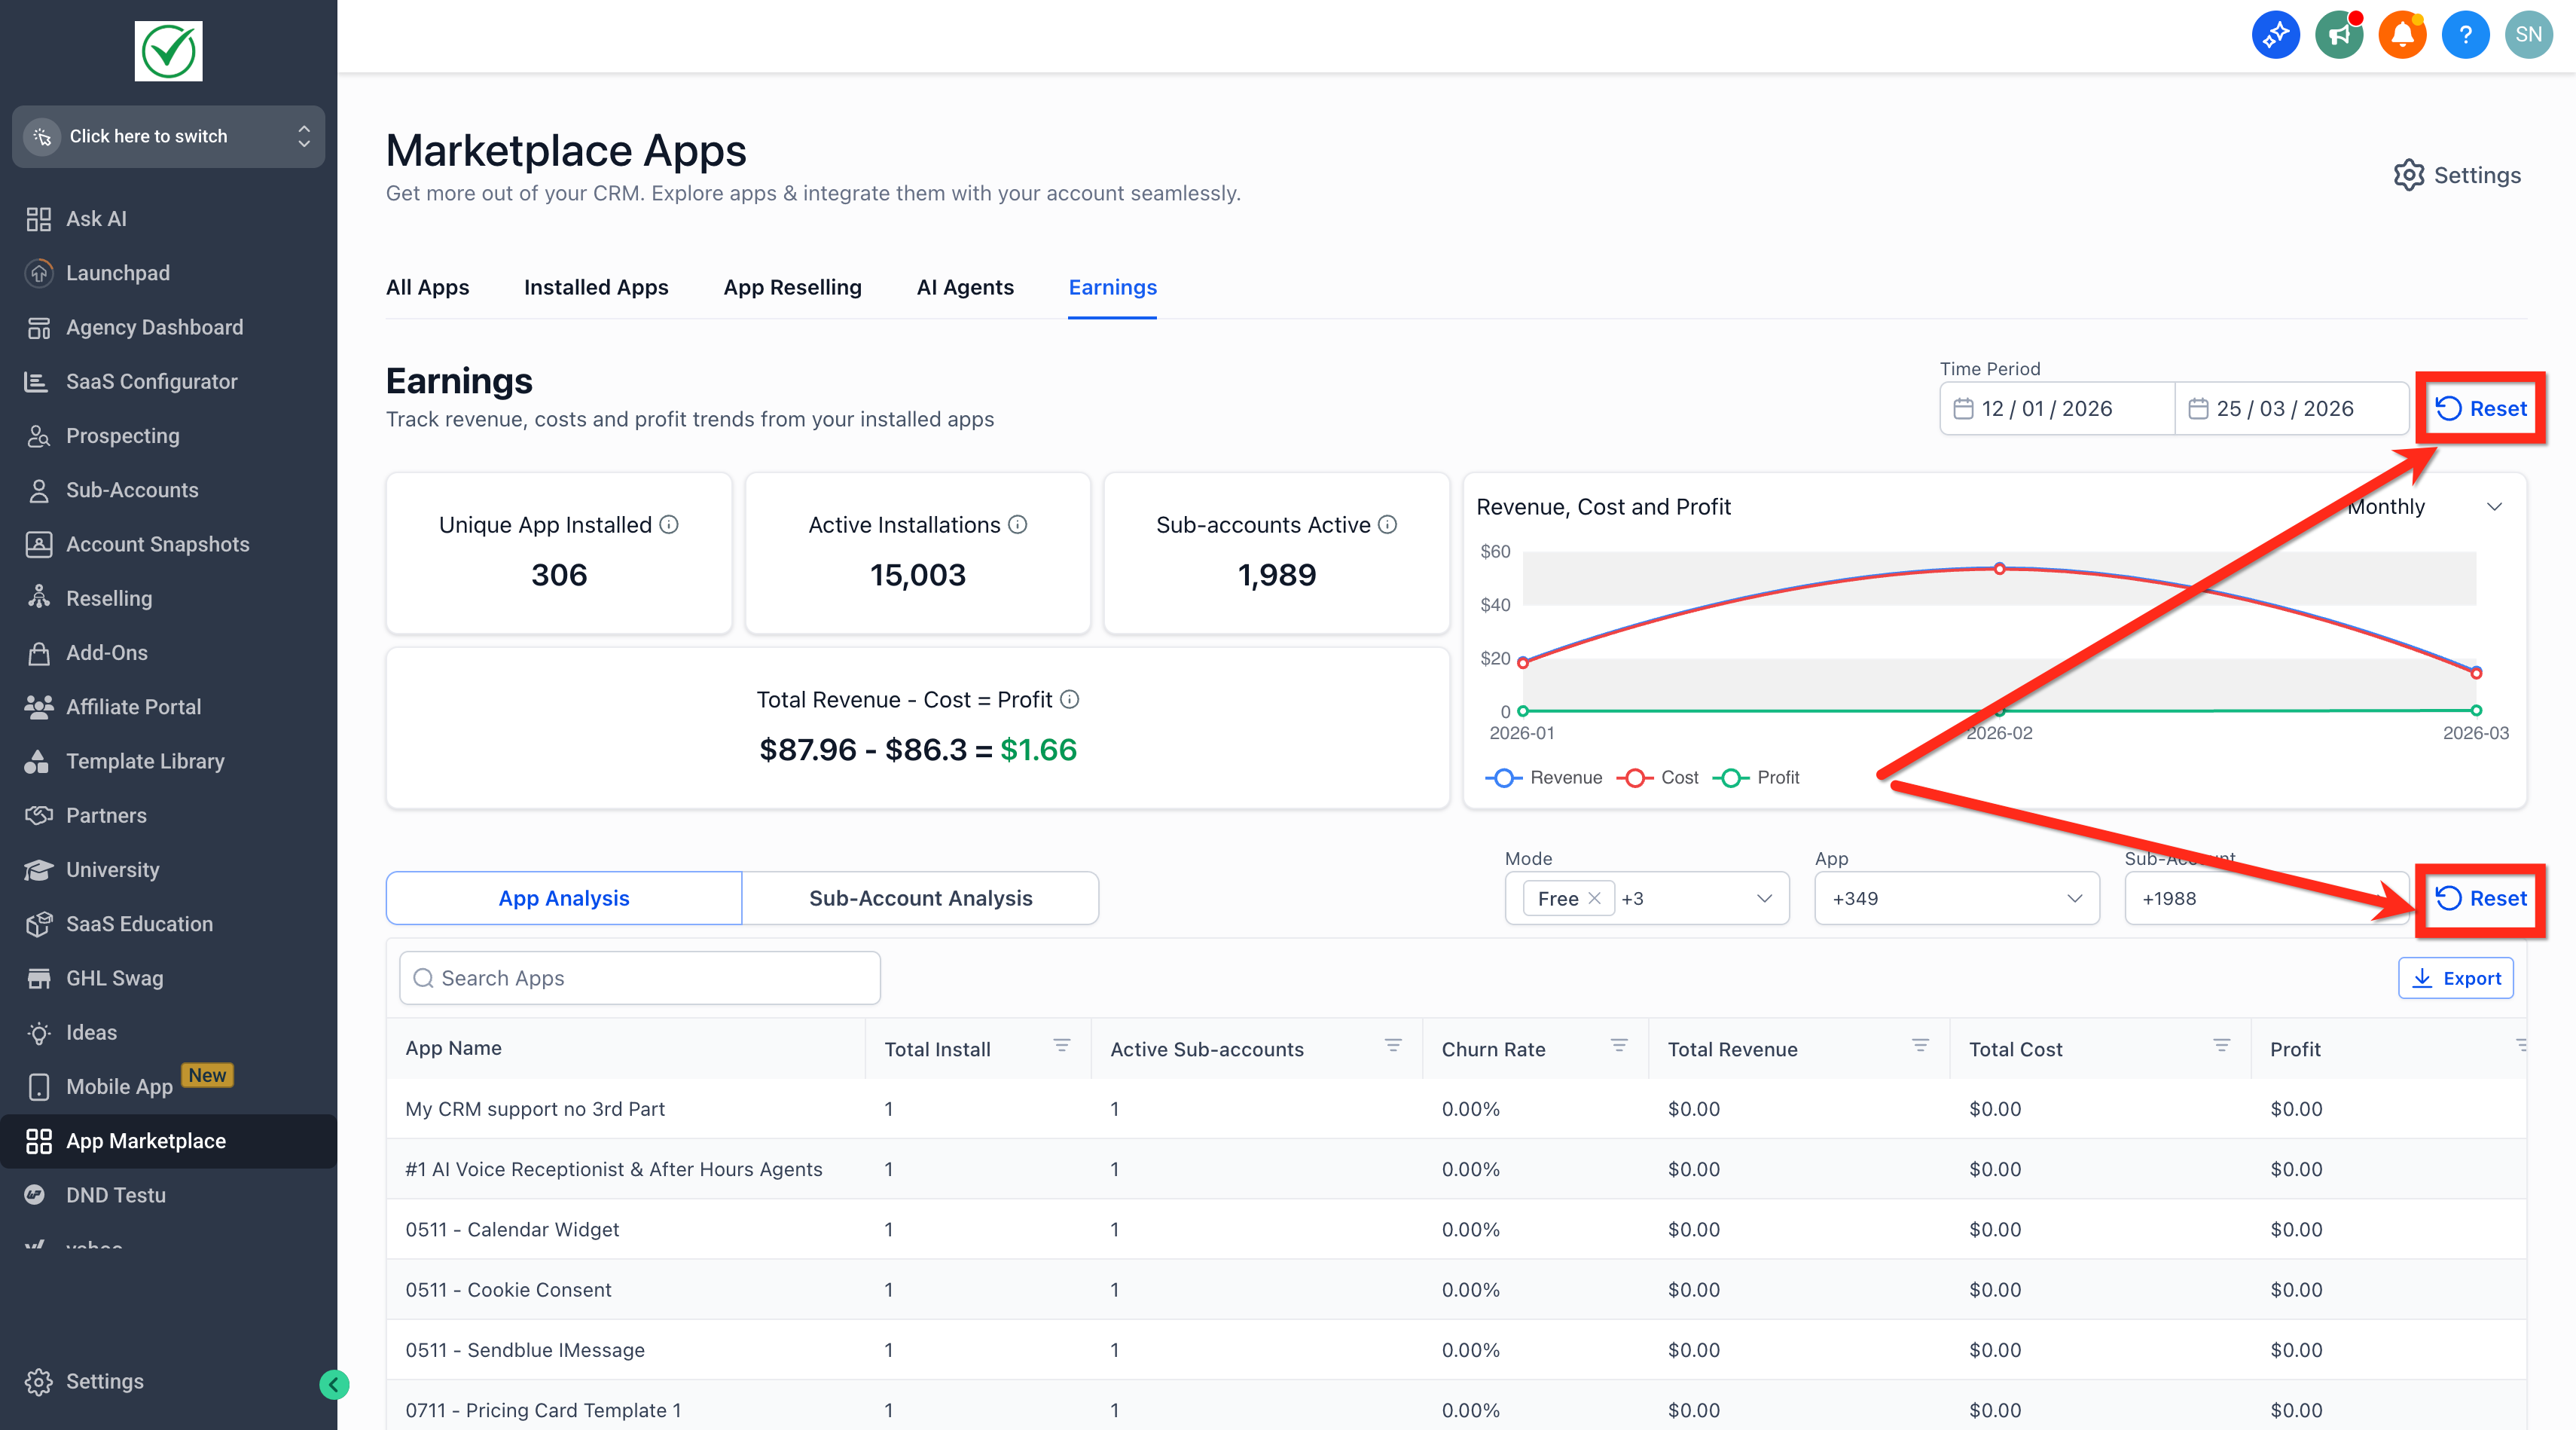Image resolution: width=2576 pixels, height=1430 pixels.
Task: Open the Click here to switch selector
Action: point(168,136)
